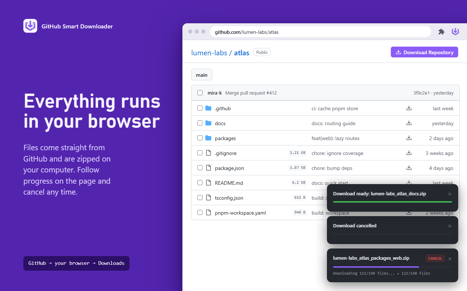This screenshot has height=291, width=467.
Task: Check the .github folder checkbox
Action: point(200,108)
